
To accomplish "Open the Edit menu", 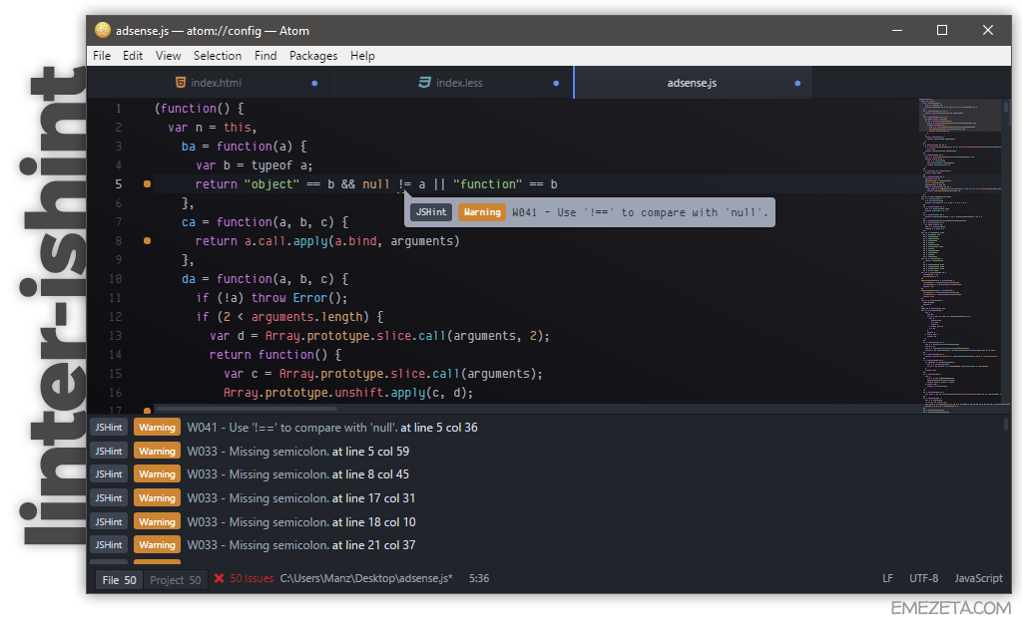I will pos(133,56).
